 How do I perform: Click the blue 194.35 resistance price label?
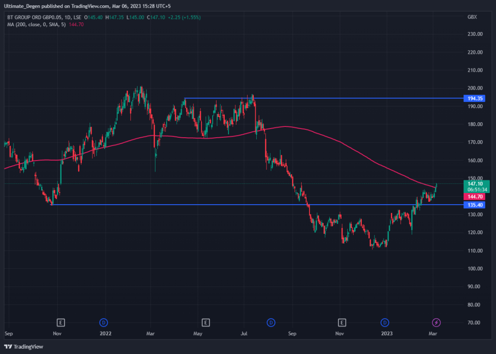click(x=475, y=98)
